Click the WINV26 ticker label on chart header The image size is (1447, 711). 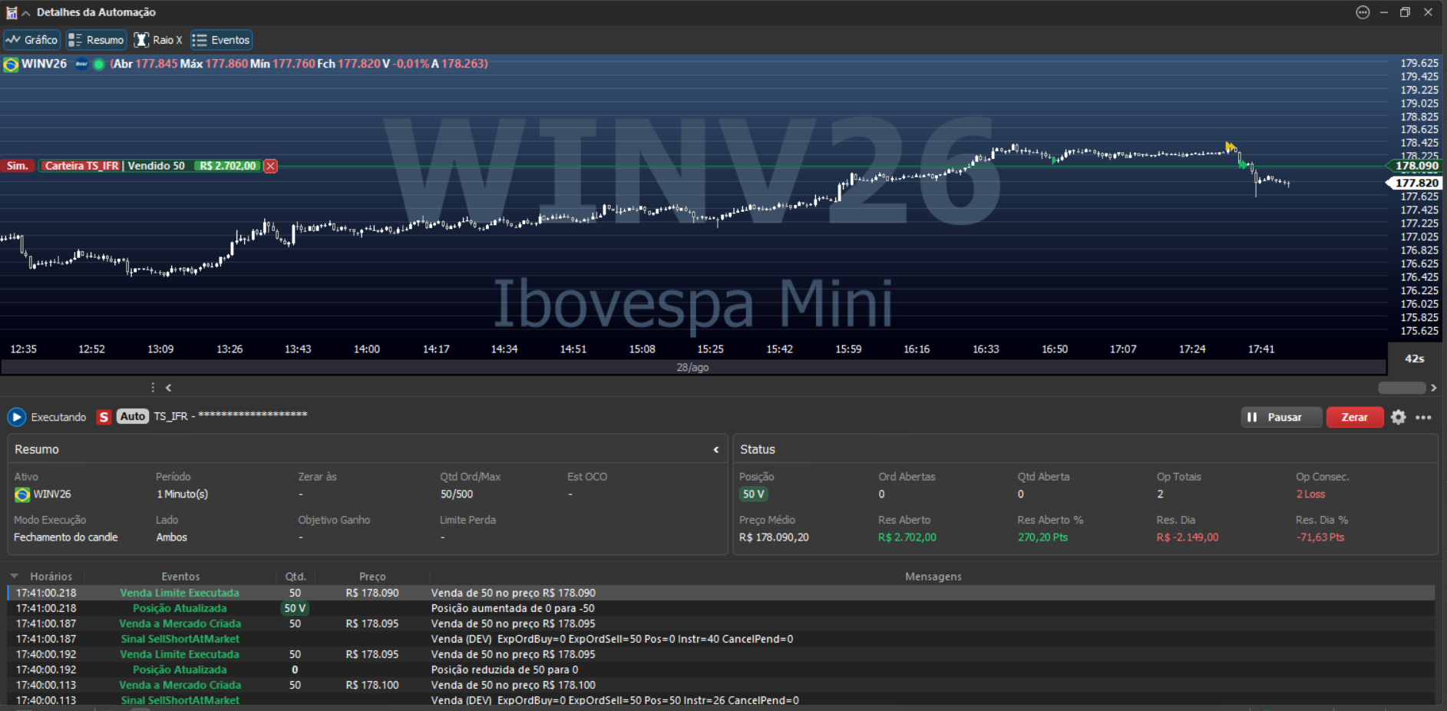pos(44,64)
